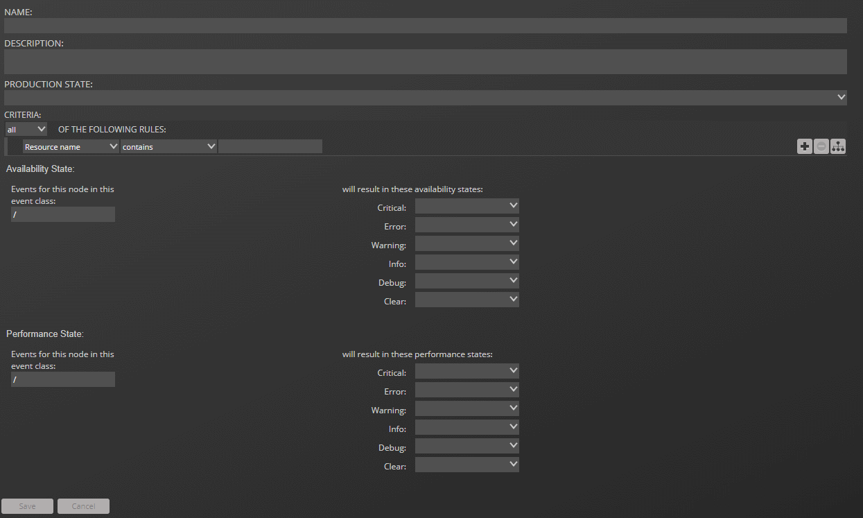
Task: Click the "Availability State:" heading
Action: point(40,169)
